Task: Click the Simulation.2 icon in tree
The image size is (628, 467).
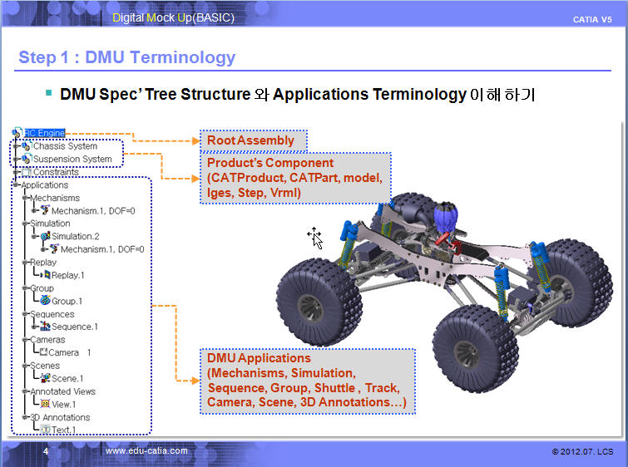Action: (x=45, y=237)
